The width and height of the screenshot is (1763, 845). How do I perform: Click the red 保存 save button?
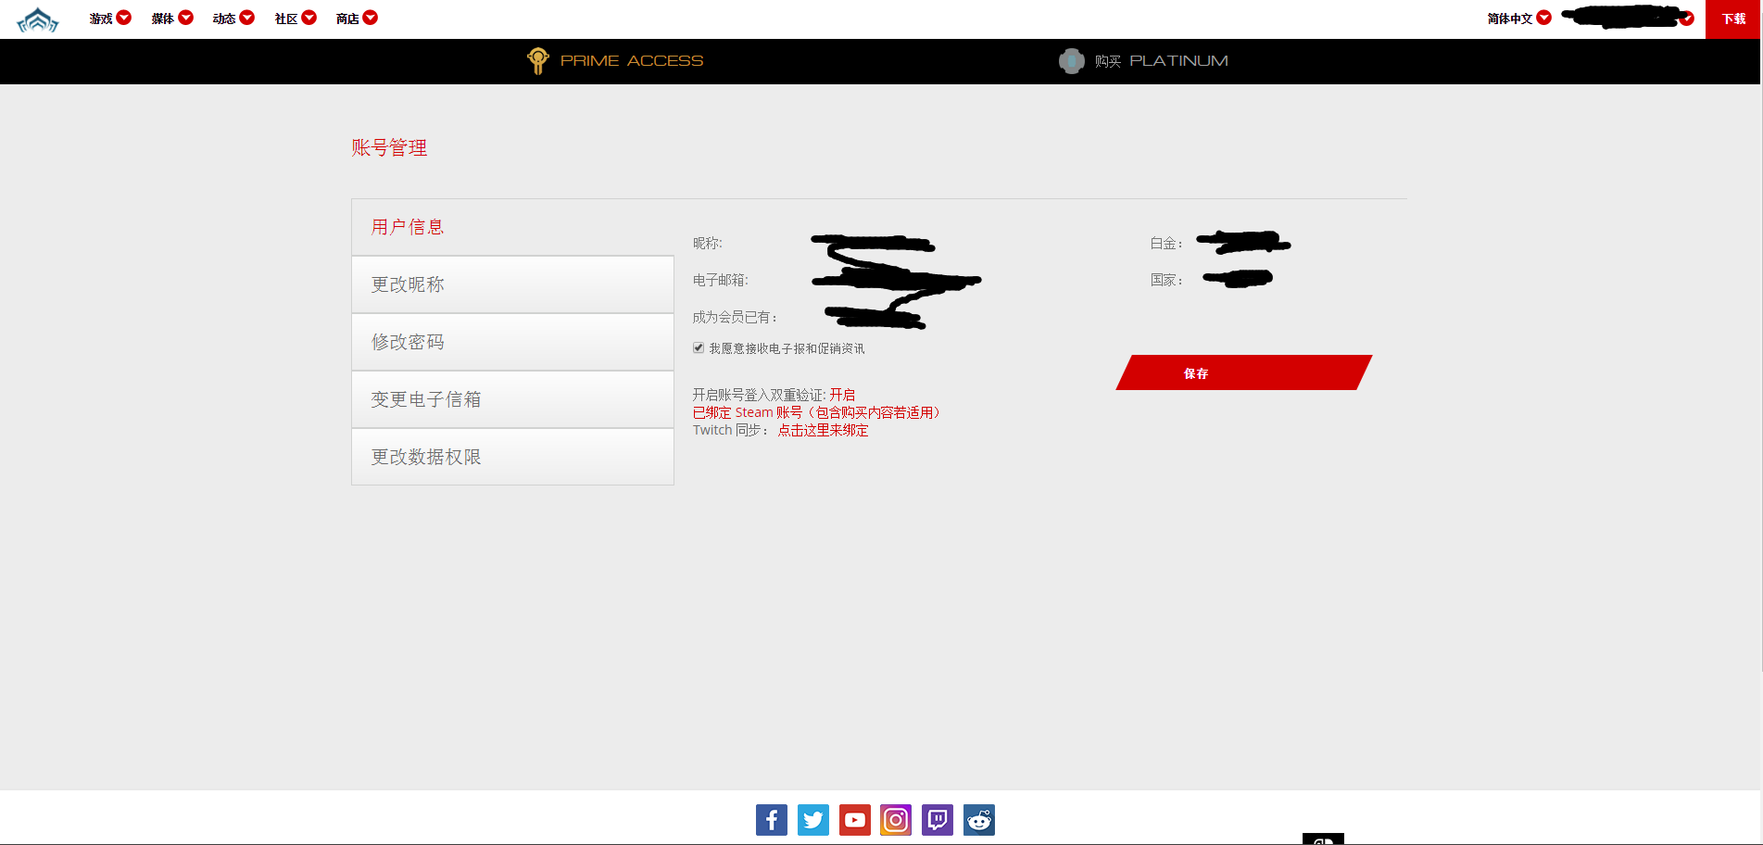[x=1243, y=372]
